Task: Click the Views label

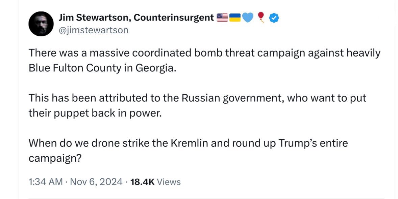Action: (x=169, y=182)
